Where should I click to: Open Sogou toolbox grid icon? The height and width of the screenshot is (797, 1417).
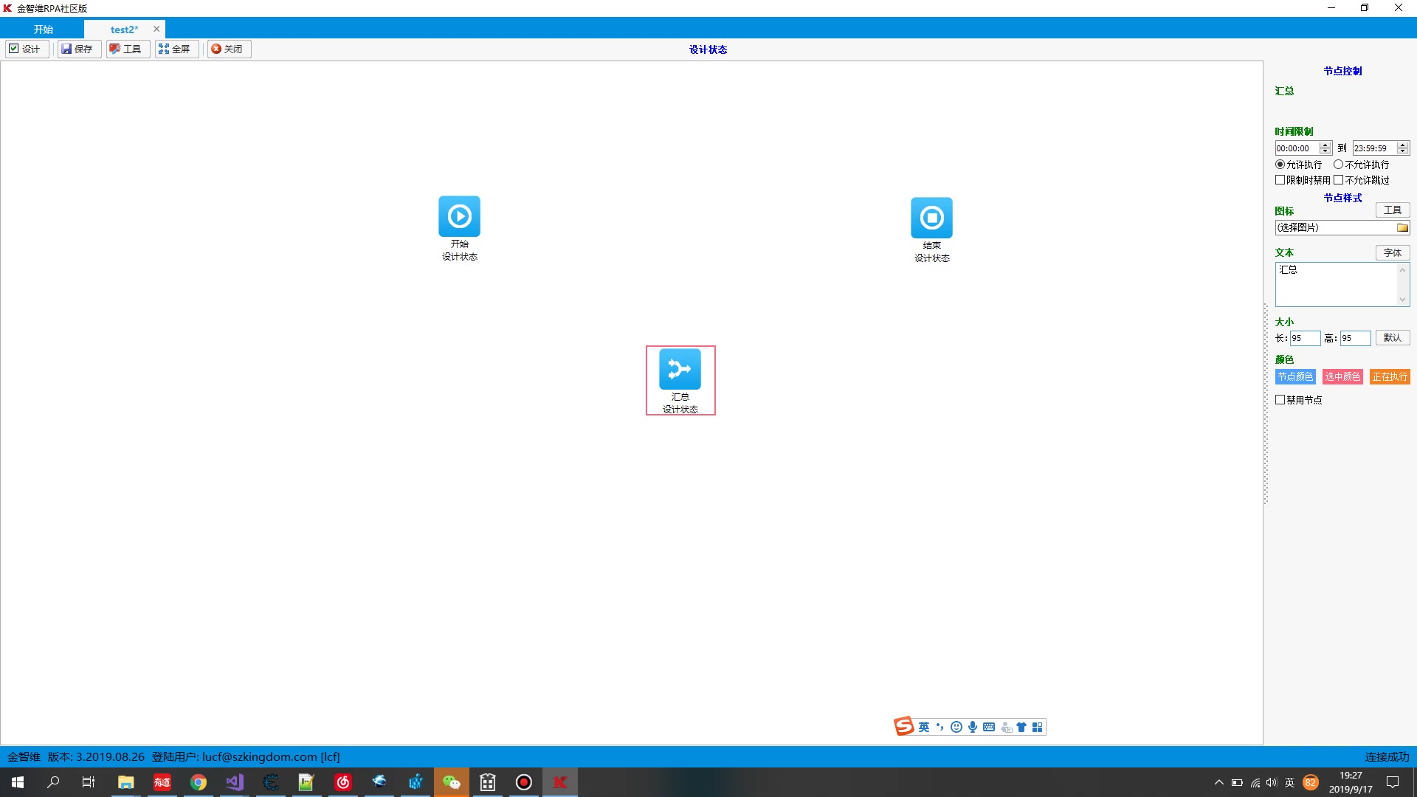pos(1038,727)
